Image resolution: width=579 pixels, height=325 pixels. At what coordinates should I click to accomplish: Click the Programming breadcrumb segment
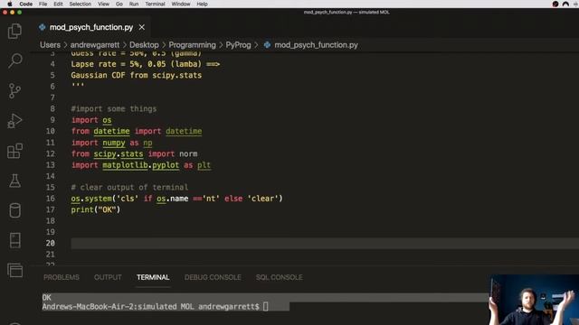(x=192, y=45)
